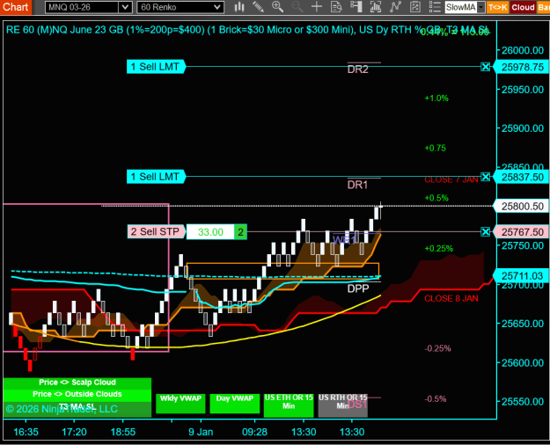The height and width of the screenshot is (445, 550).
Task: Open the strategies icon
Action: click(x=415, y=7)
